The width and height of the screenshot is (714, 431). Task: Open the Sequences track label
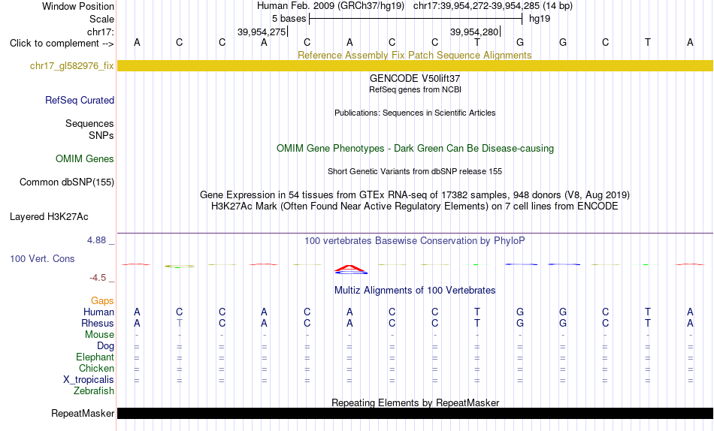coord(89,123)
